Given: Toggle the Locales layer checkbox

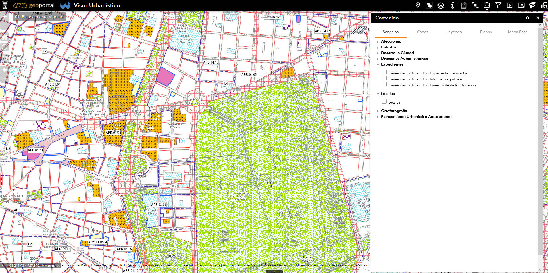Looking at the screenshot, I should point(384,101).
